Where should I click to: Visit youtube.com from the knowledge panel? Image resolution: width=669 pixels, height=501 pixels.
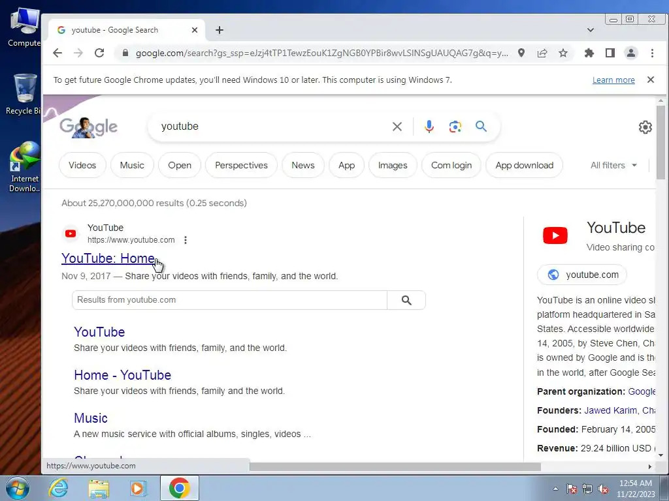[x=582, y=275]
